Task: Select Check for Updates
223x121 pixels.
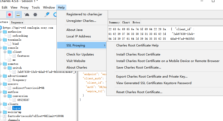Action: (80, 54)
